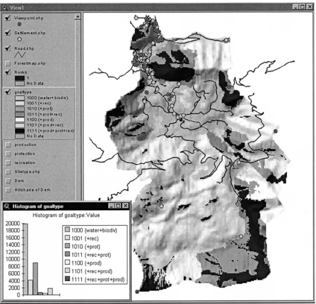
Task: Click the 1101 histogram bar near 2000
Action: point(50,292)
